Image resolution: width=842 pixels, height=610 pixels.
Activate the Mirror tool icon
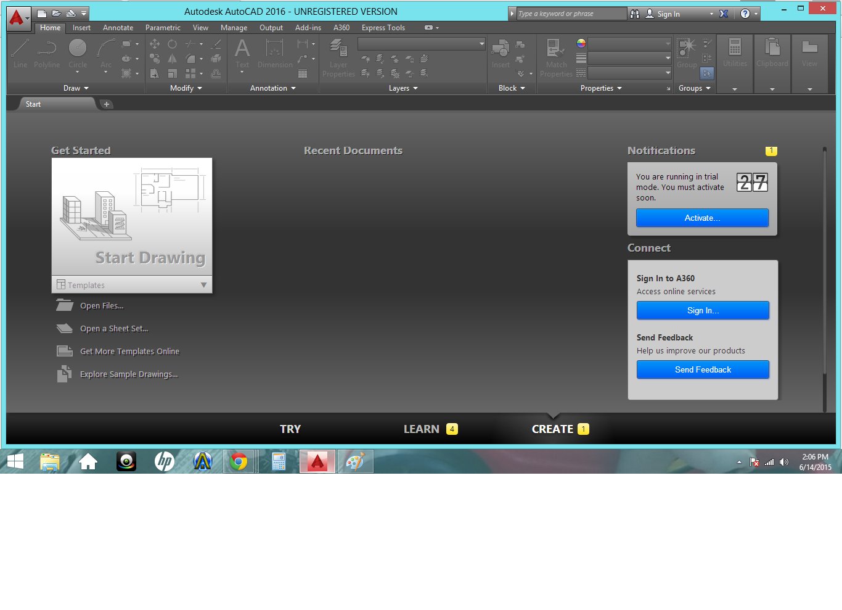click(x=173, y=59)
